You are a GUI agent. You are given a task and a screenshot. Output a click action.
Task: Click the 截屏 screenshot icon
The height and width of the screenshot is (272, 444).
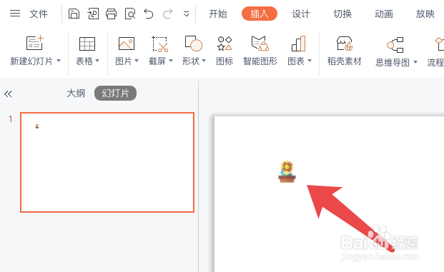tap(160, 44)
